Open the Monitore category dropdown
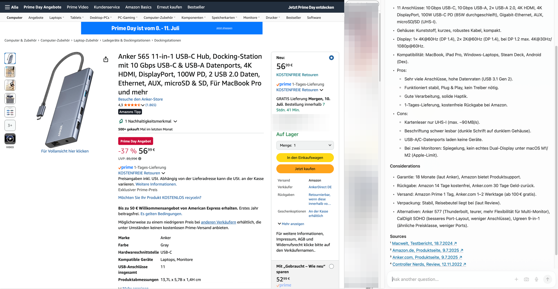Viewport: 558px width, 289px height. point(251,18)
